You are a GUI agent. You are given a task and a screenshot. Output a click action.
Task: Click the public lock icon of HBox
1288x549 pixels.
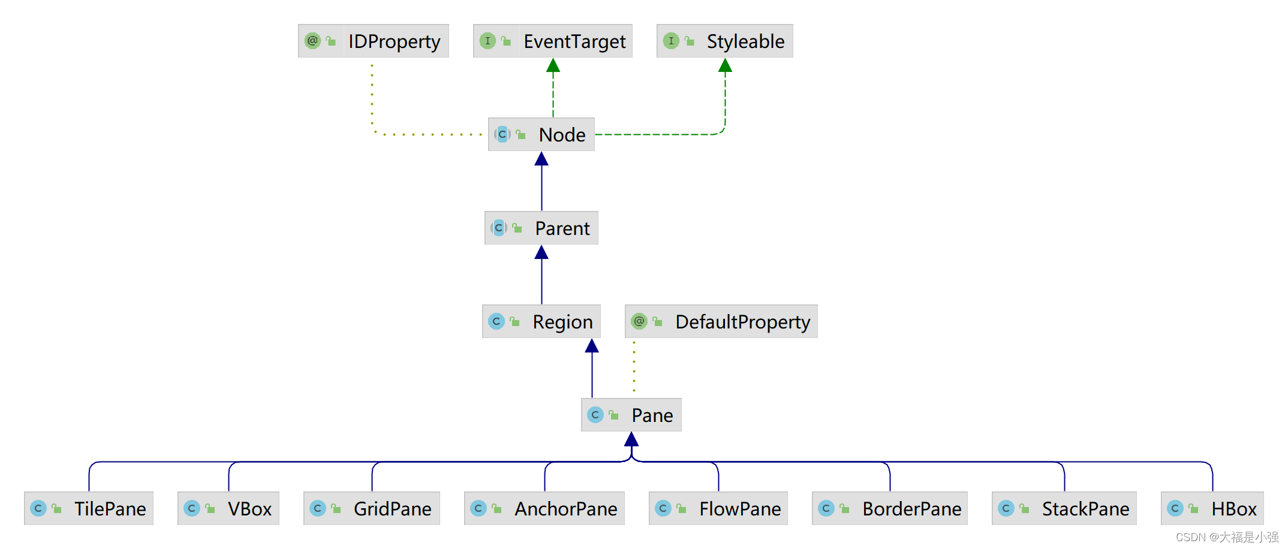pyautogui.click(x=1193, y=508)
